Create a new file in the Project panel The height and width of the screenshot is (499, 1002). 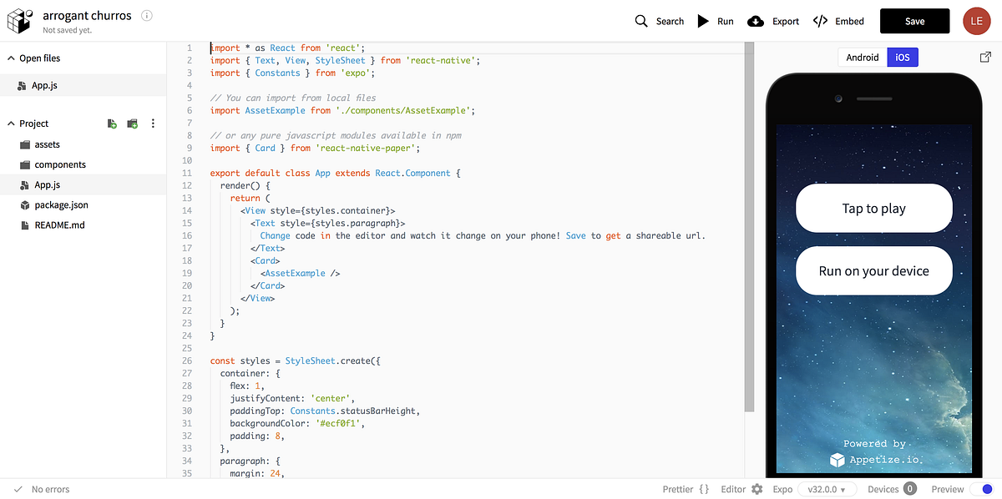pos(112,123)
